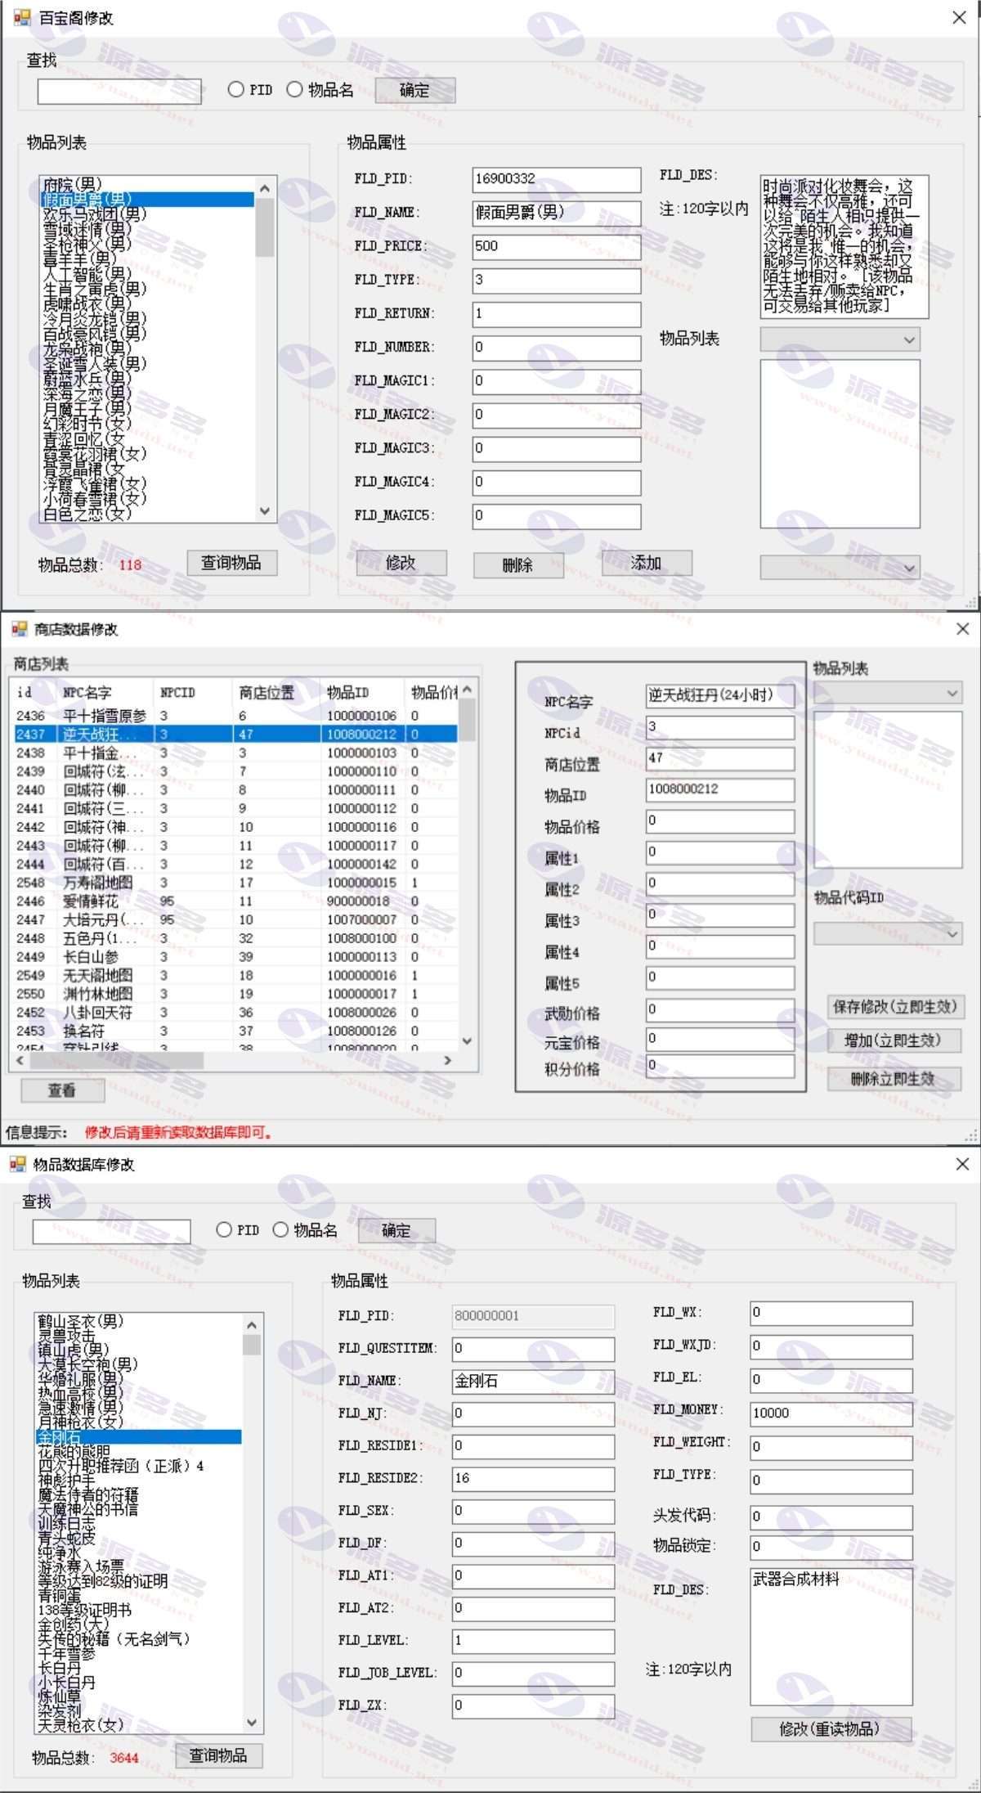Click FLD_MONEY field showing 10000
This screenshot has width=981, height=1793.
(831, 1413)
